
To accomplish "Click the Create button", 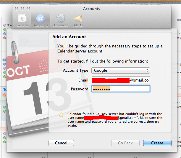I will click(157, 143).
